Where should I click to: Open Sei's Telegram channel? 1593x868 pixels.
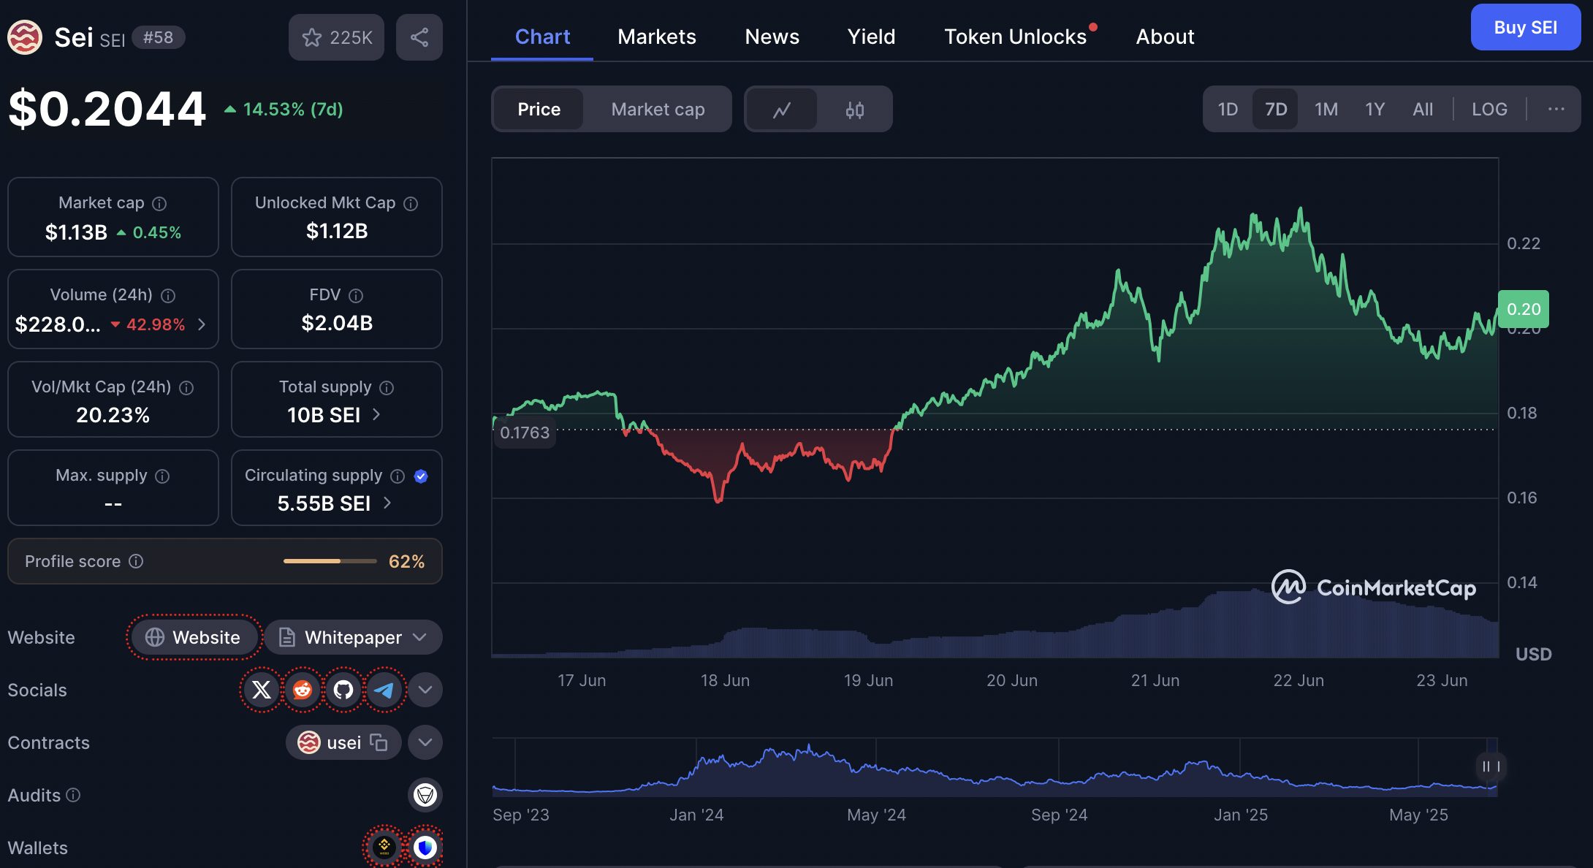pyautogui.click(x=384, y=689)
